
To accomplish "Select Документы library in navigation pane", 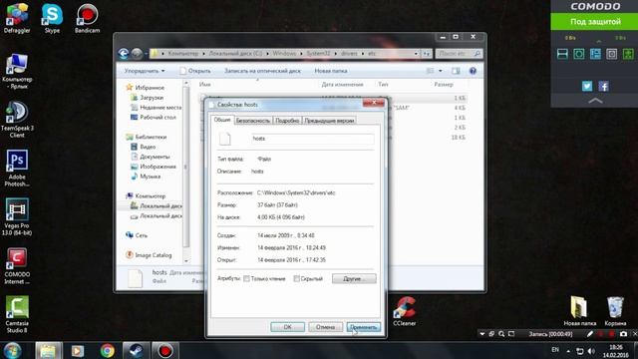I will 150,157.
